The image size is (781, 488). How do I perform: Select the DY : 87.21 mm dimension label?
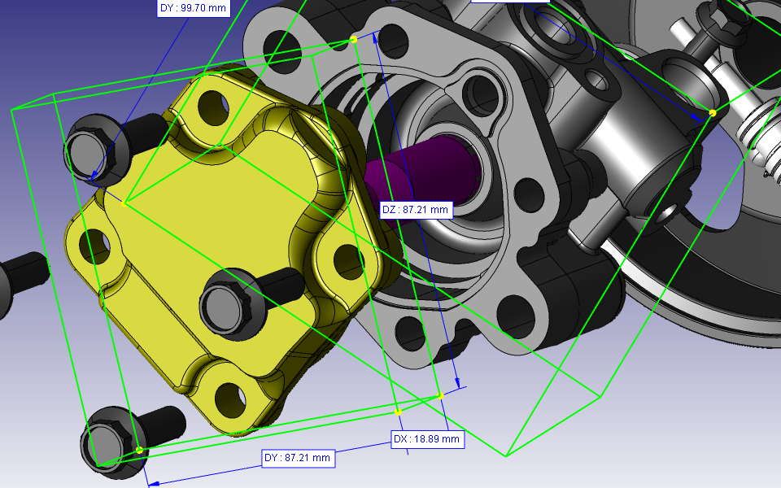[298, 458]
